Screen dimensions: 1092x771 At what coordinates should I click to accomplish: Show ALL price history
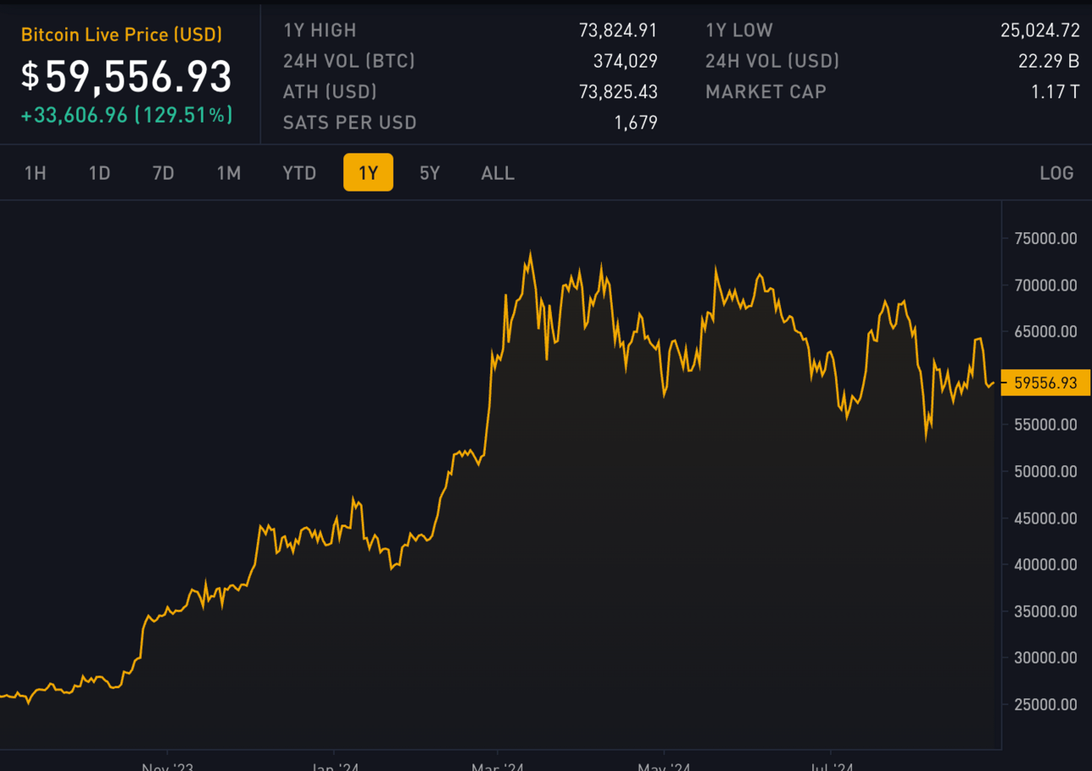(x=498, y=173)
